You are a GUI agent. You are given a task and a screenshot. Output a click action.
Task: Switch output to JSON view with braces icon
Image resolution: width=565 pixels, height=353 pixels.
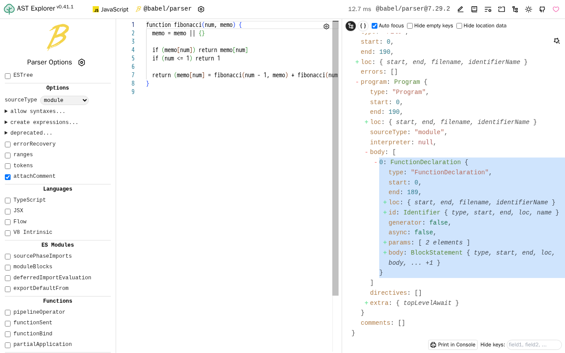363,26
